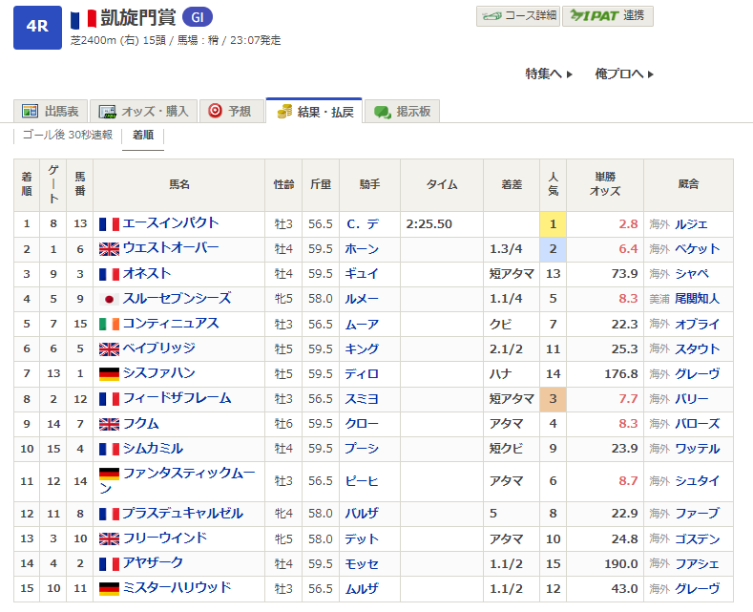
Task: Click the 結果・払戻 coins icon
Action: tap(284, 112)
